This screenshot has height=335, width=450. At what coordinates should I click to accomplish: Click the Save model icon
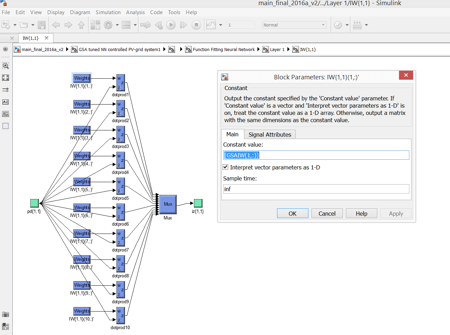[42, 25]
